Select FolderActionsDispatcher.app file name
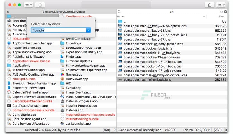Image resolution: width=233 pixels, height=134 pixels. [x=86, y=70]
